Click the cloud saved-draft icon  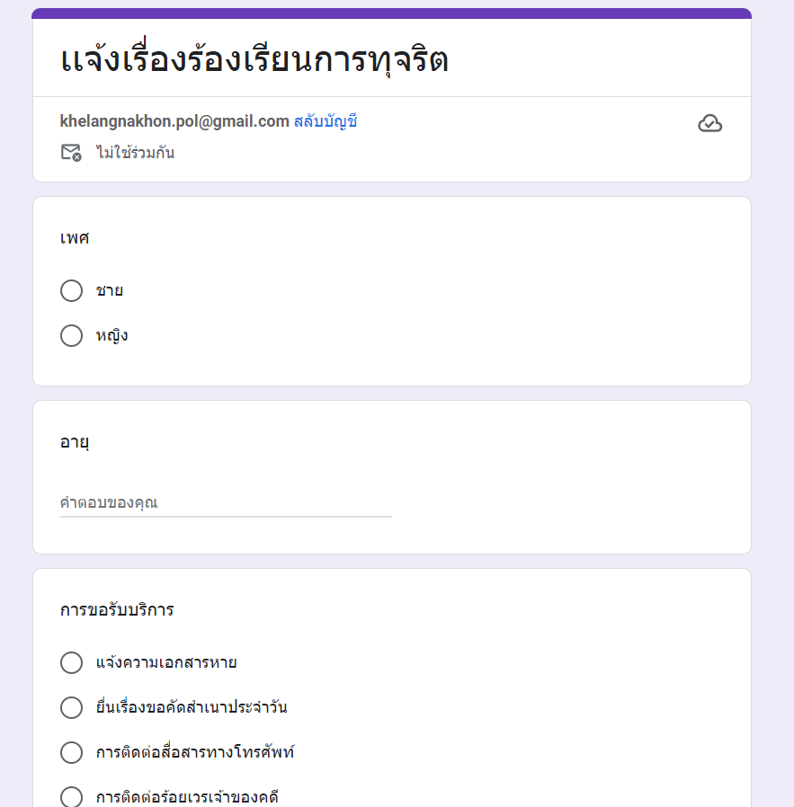coord(709,124)
